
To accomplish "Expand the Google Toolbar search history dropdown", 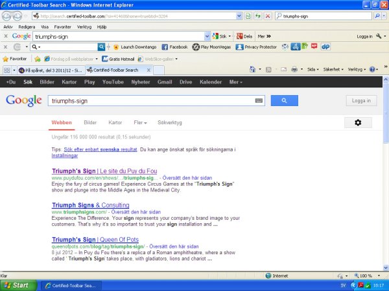I will 207,36.
